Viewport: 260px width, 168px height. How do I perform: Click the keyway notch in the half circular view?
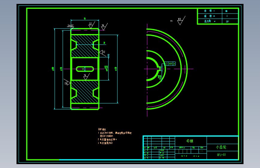[160, 69]
